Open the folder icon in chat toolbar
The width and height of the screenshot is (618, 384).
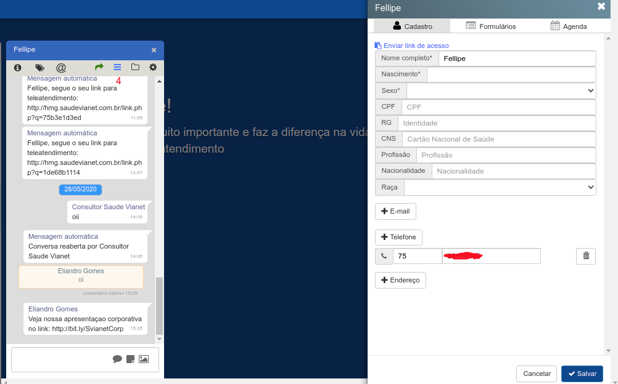[x=135, y=67]
